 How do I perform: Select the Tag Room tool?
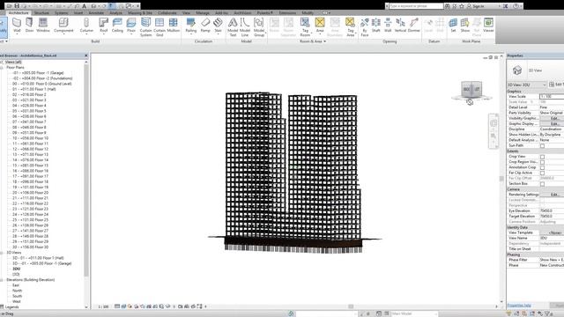[x=305, y=27]
